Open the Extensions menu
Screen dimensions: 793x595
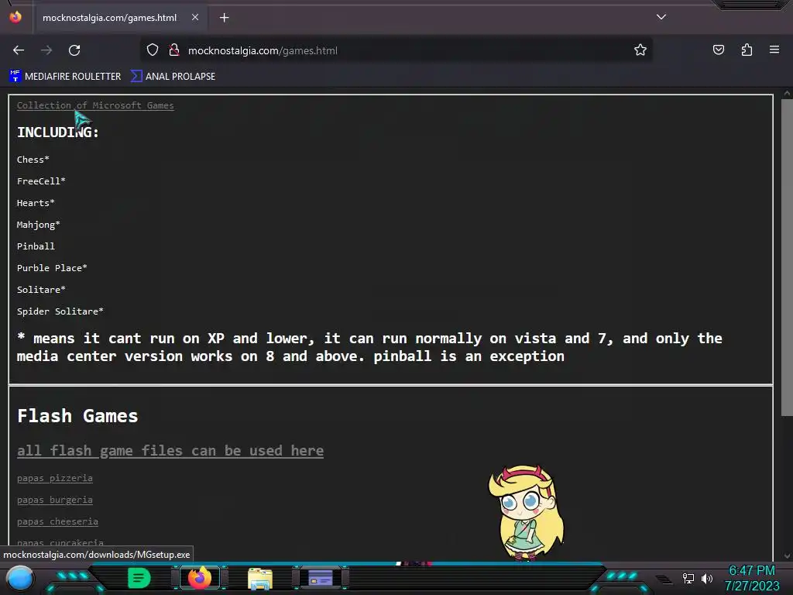747,50
